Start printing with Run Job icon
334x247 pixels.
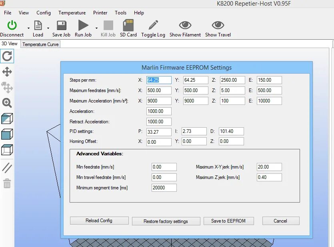point(83,25)
